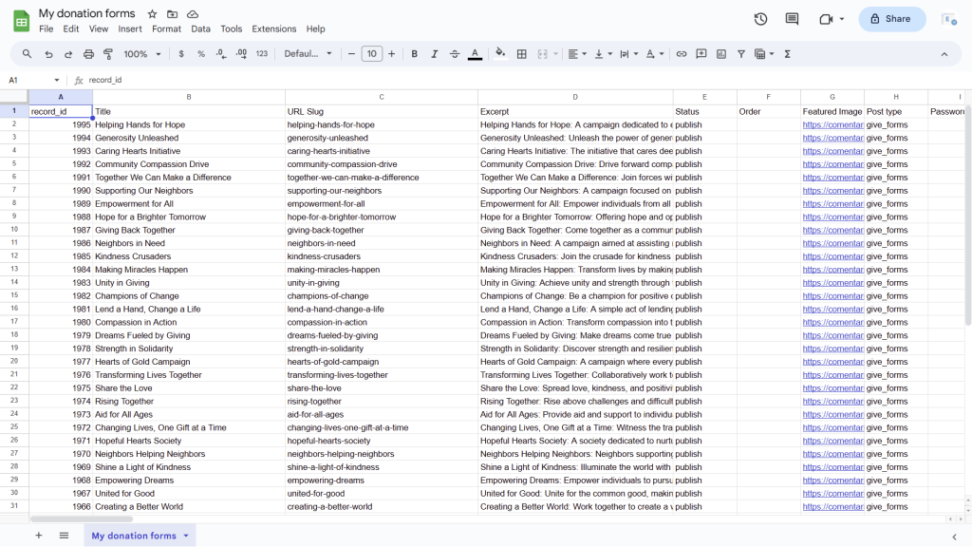Toggle italic formatting
The width and height of the screenshot is (972, 547).
tap(433, 54)
